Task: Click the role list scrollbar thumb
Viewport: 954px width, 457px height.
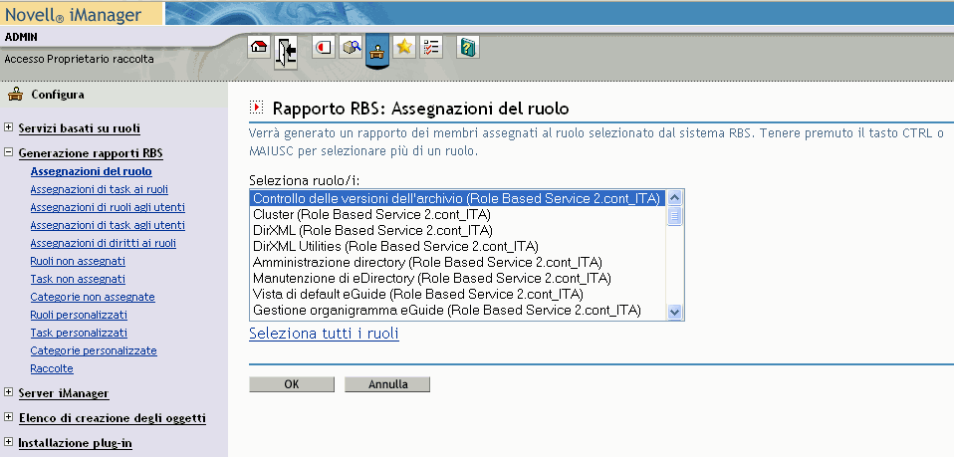Action: point(674,216)
